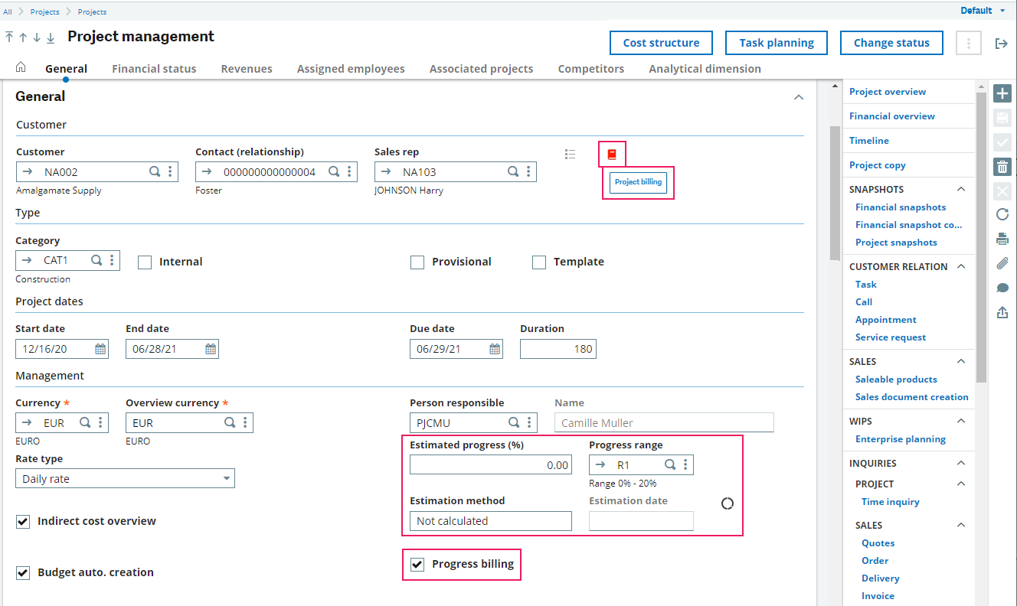Collapse the SNAPSHOTS section
The image size is (1017, 606).
(961, 188)
